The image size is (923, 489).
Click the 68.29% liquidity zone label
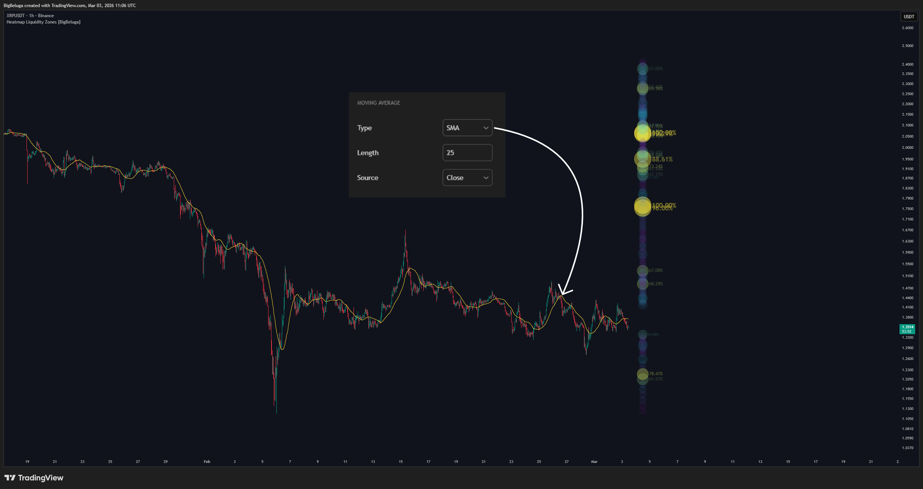pos(656,284)
